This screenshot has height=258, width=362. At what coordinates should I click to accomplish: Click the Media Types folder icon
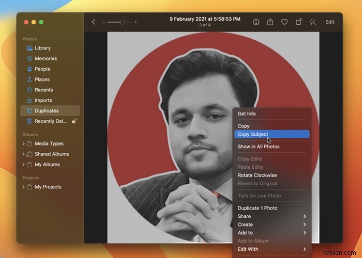coord(29,144)
